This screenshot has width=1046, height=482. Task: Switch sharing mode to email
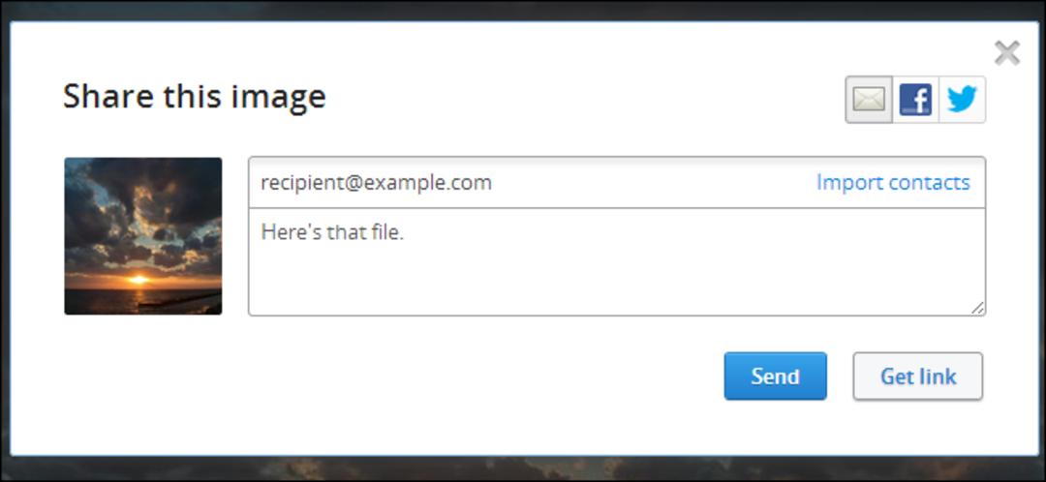coord(869,100)
